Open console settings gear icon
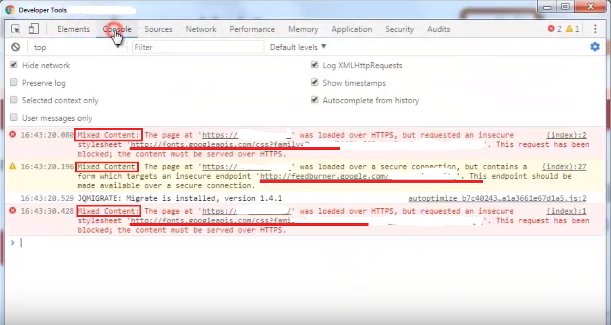The width and height of the screenshot is (611, 325). click(595, 47)
